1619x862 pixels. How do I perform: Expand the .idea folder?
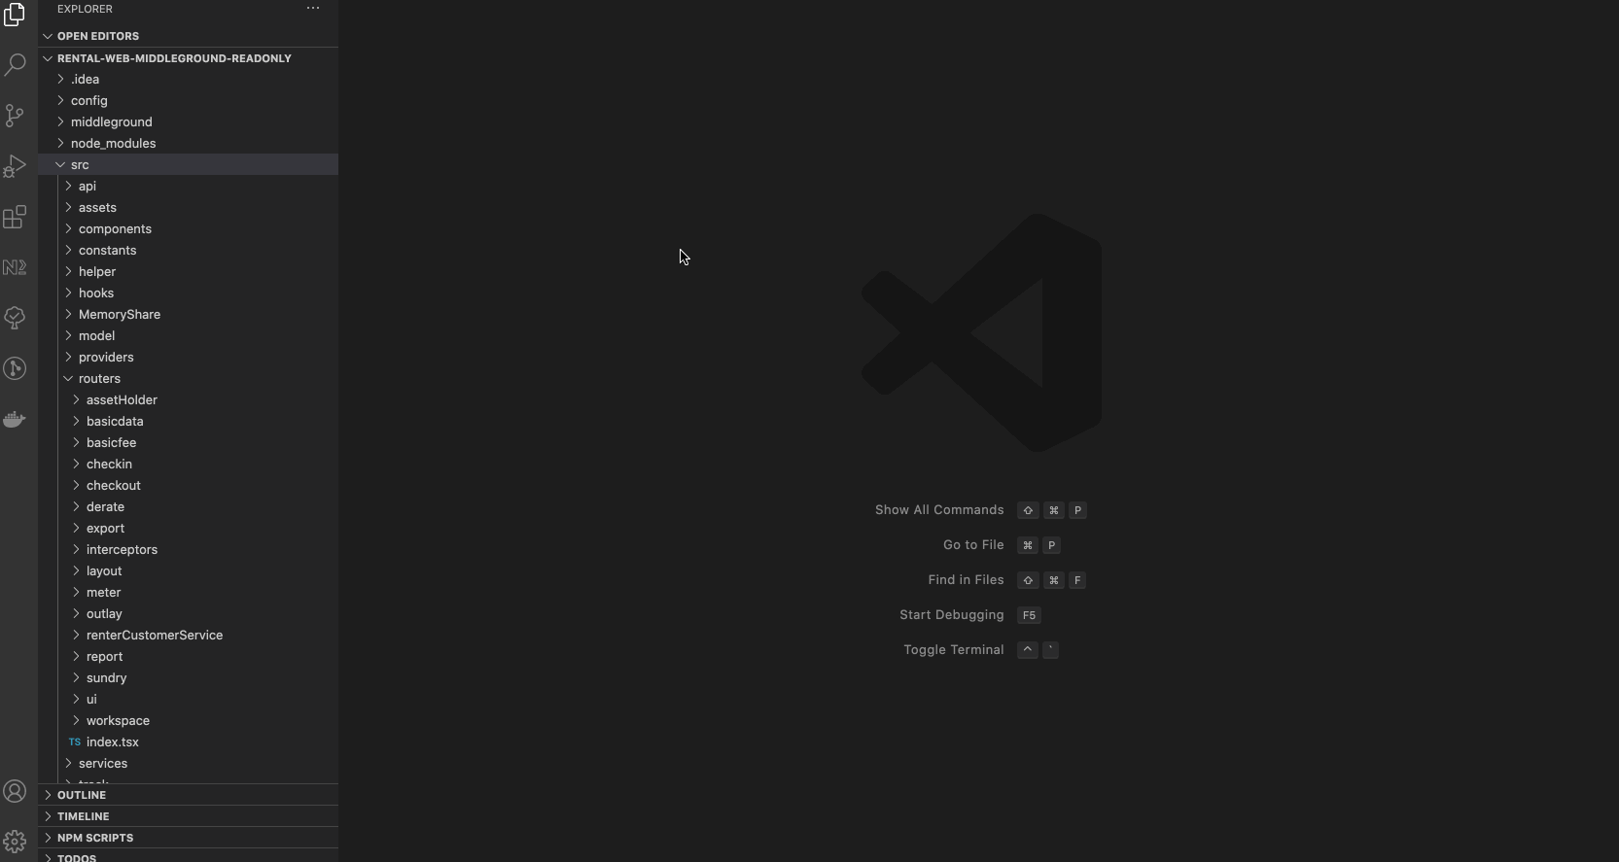pos(188,80)
